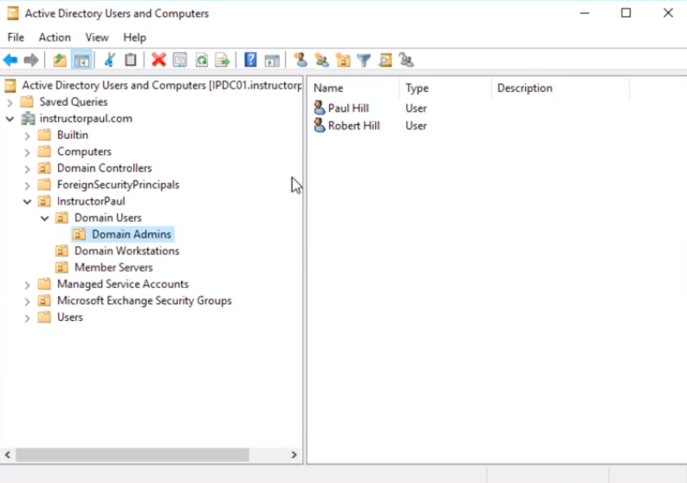687x483 pixels.
Task: Collapse the instructorpaul.com domain node
Action: click(10, 119)
